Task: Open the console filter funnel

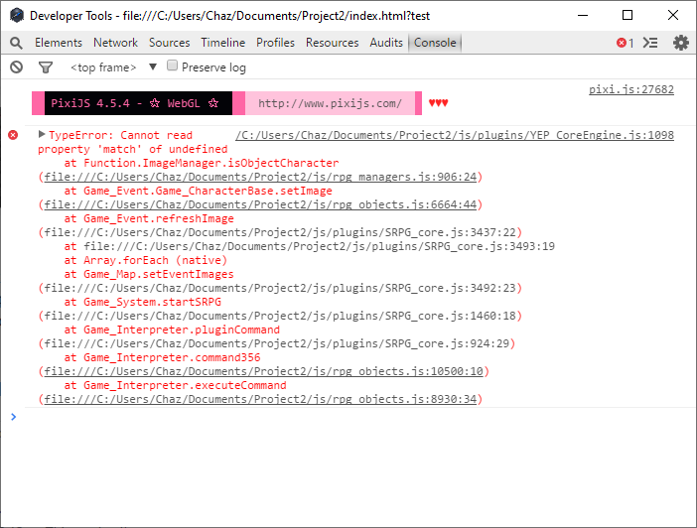Action: pos(46,67)
